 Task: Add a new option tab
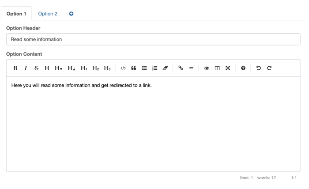pos(71,14)
